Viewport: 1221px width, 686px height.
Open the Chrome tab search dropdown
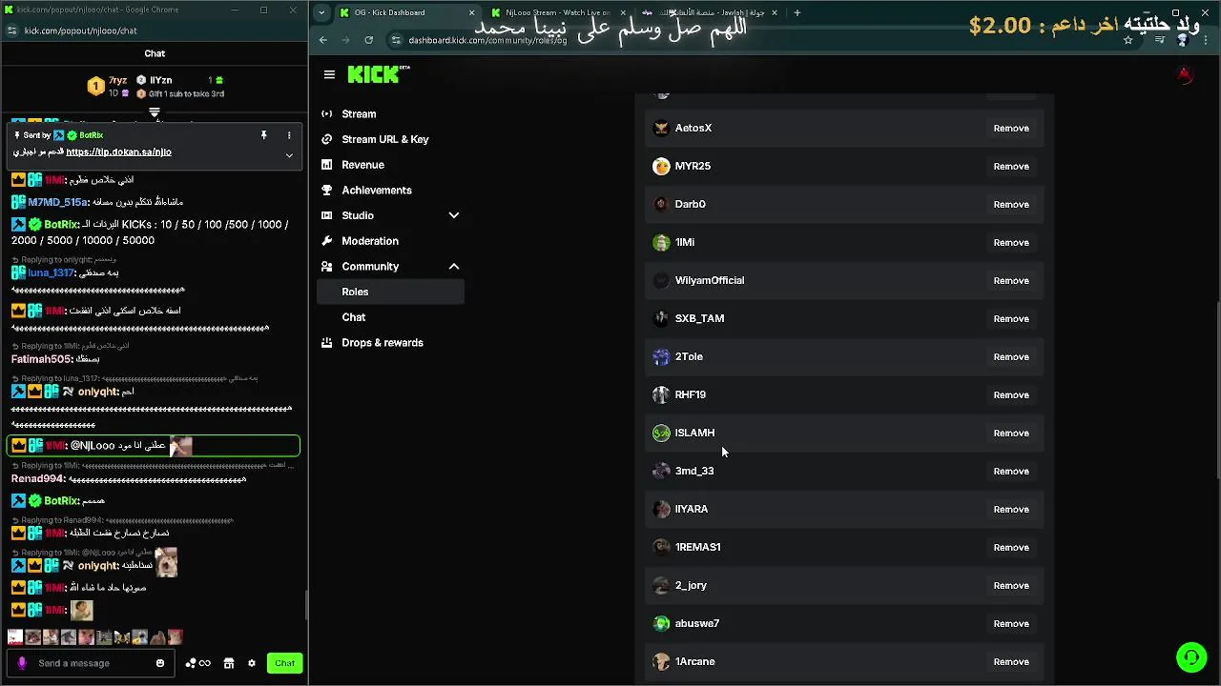click(321, 12)
